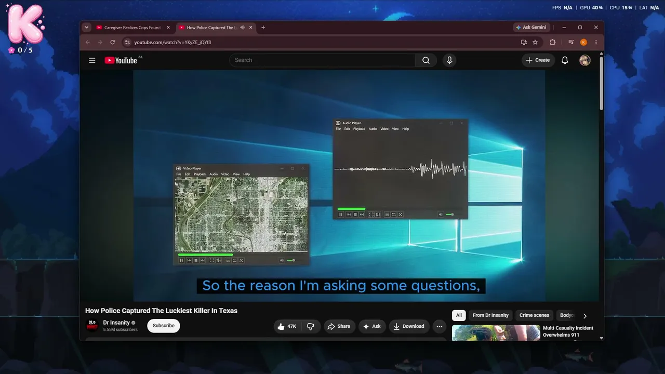The height and width of the screenshot is (374, 665).
Task: Click the YouTube page vertical scrollbar
Action: [602, 83]
